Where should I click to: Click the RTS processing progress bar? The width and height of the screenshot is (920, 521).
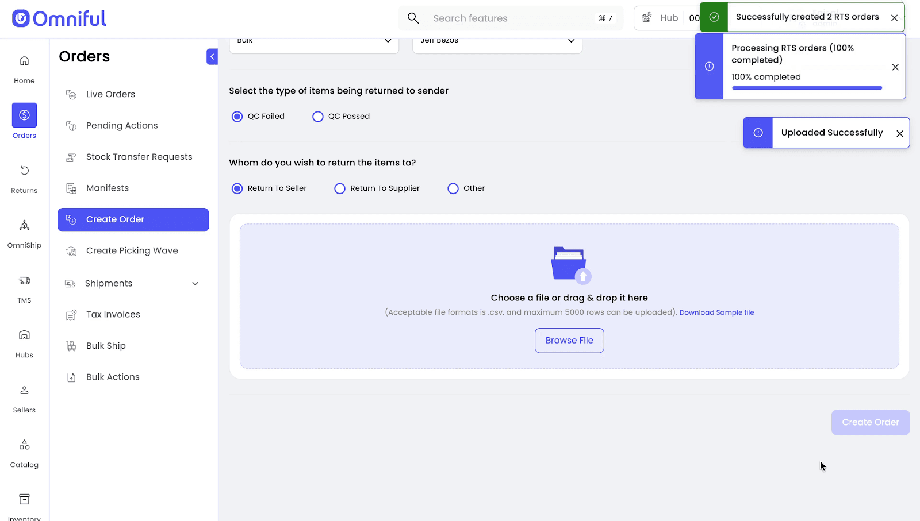pos(807,88)
